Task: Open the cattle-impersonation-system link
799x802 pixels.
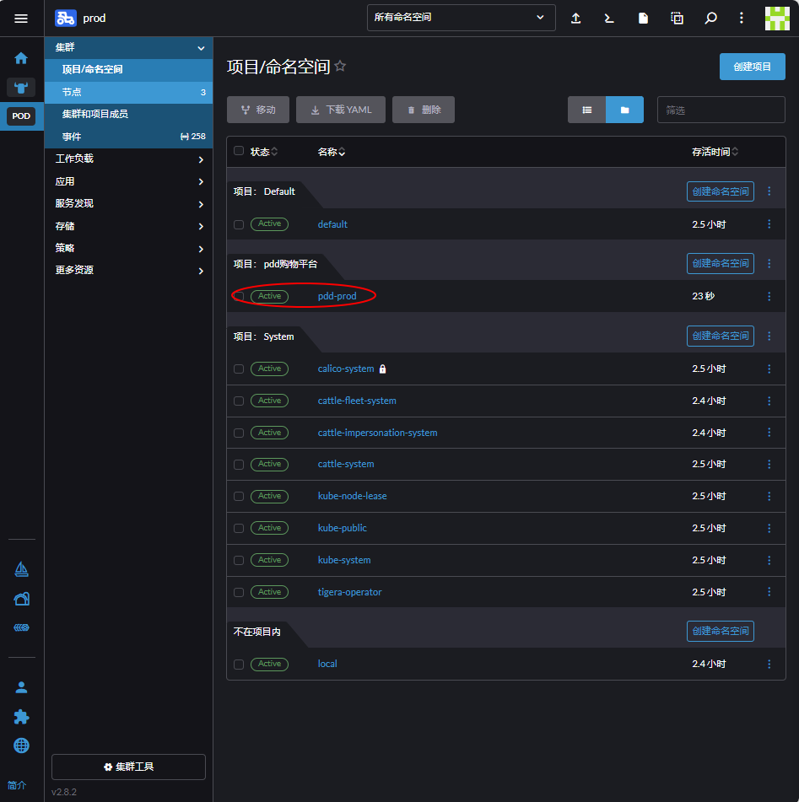Action: 377,433
